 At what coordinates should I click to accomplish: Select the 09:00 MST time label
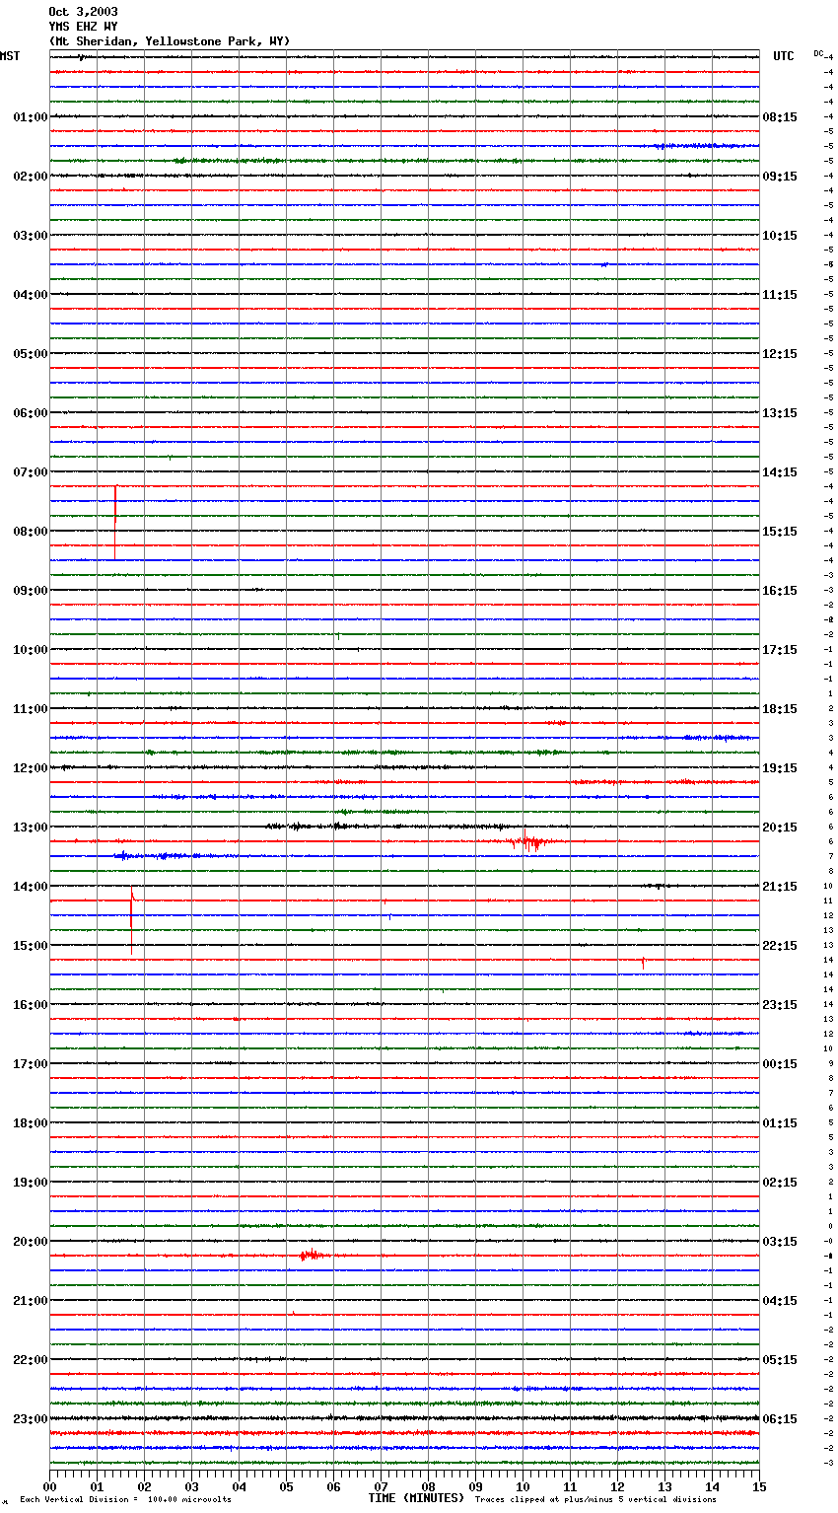point(31,591)
